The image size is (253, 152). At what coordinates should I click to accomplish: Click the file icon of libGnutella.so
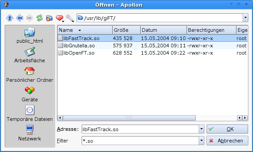[60, 45]
